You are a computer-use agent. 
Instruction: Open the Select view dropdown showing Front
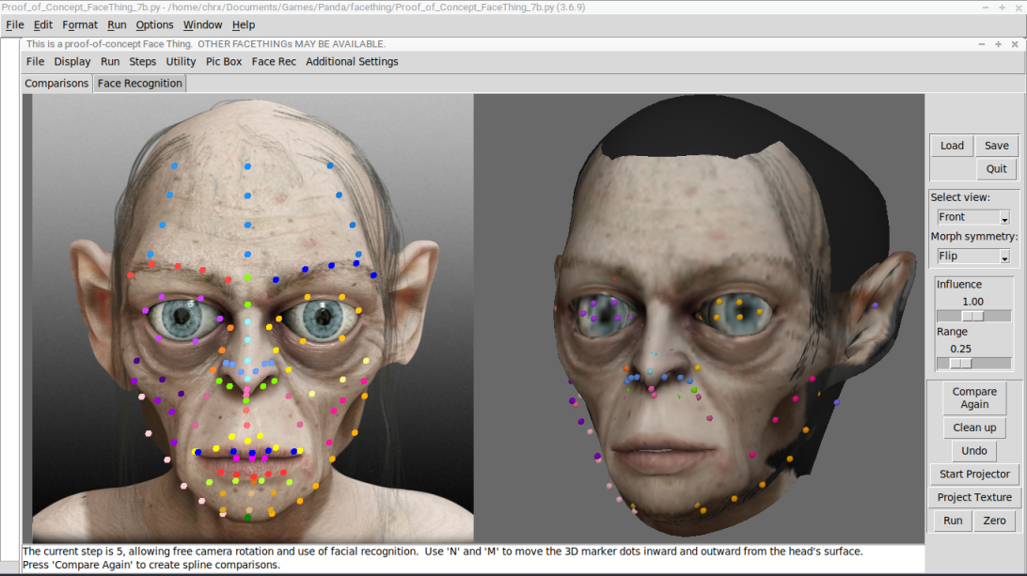tap(973, 217)
